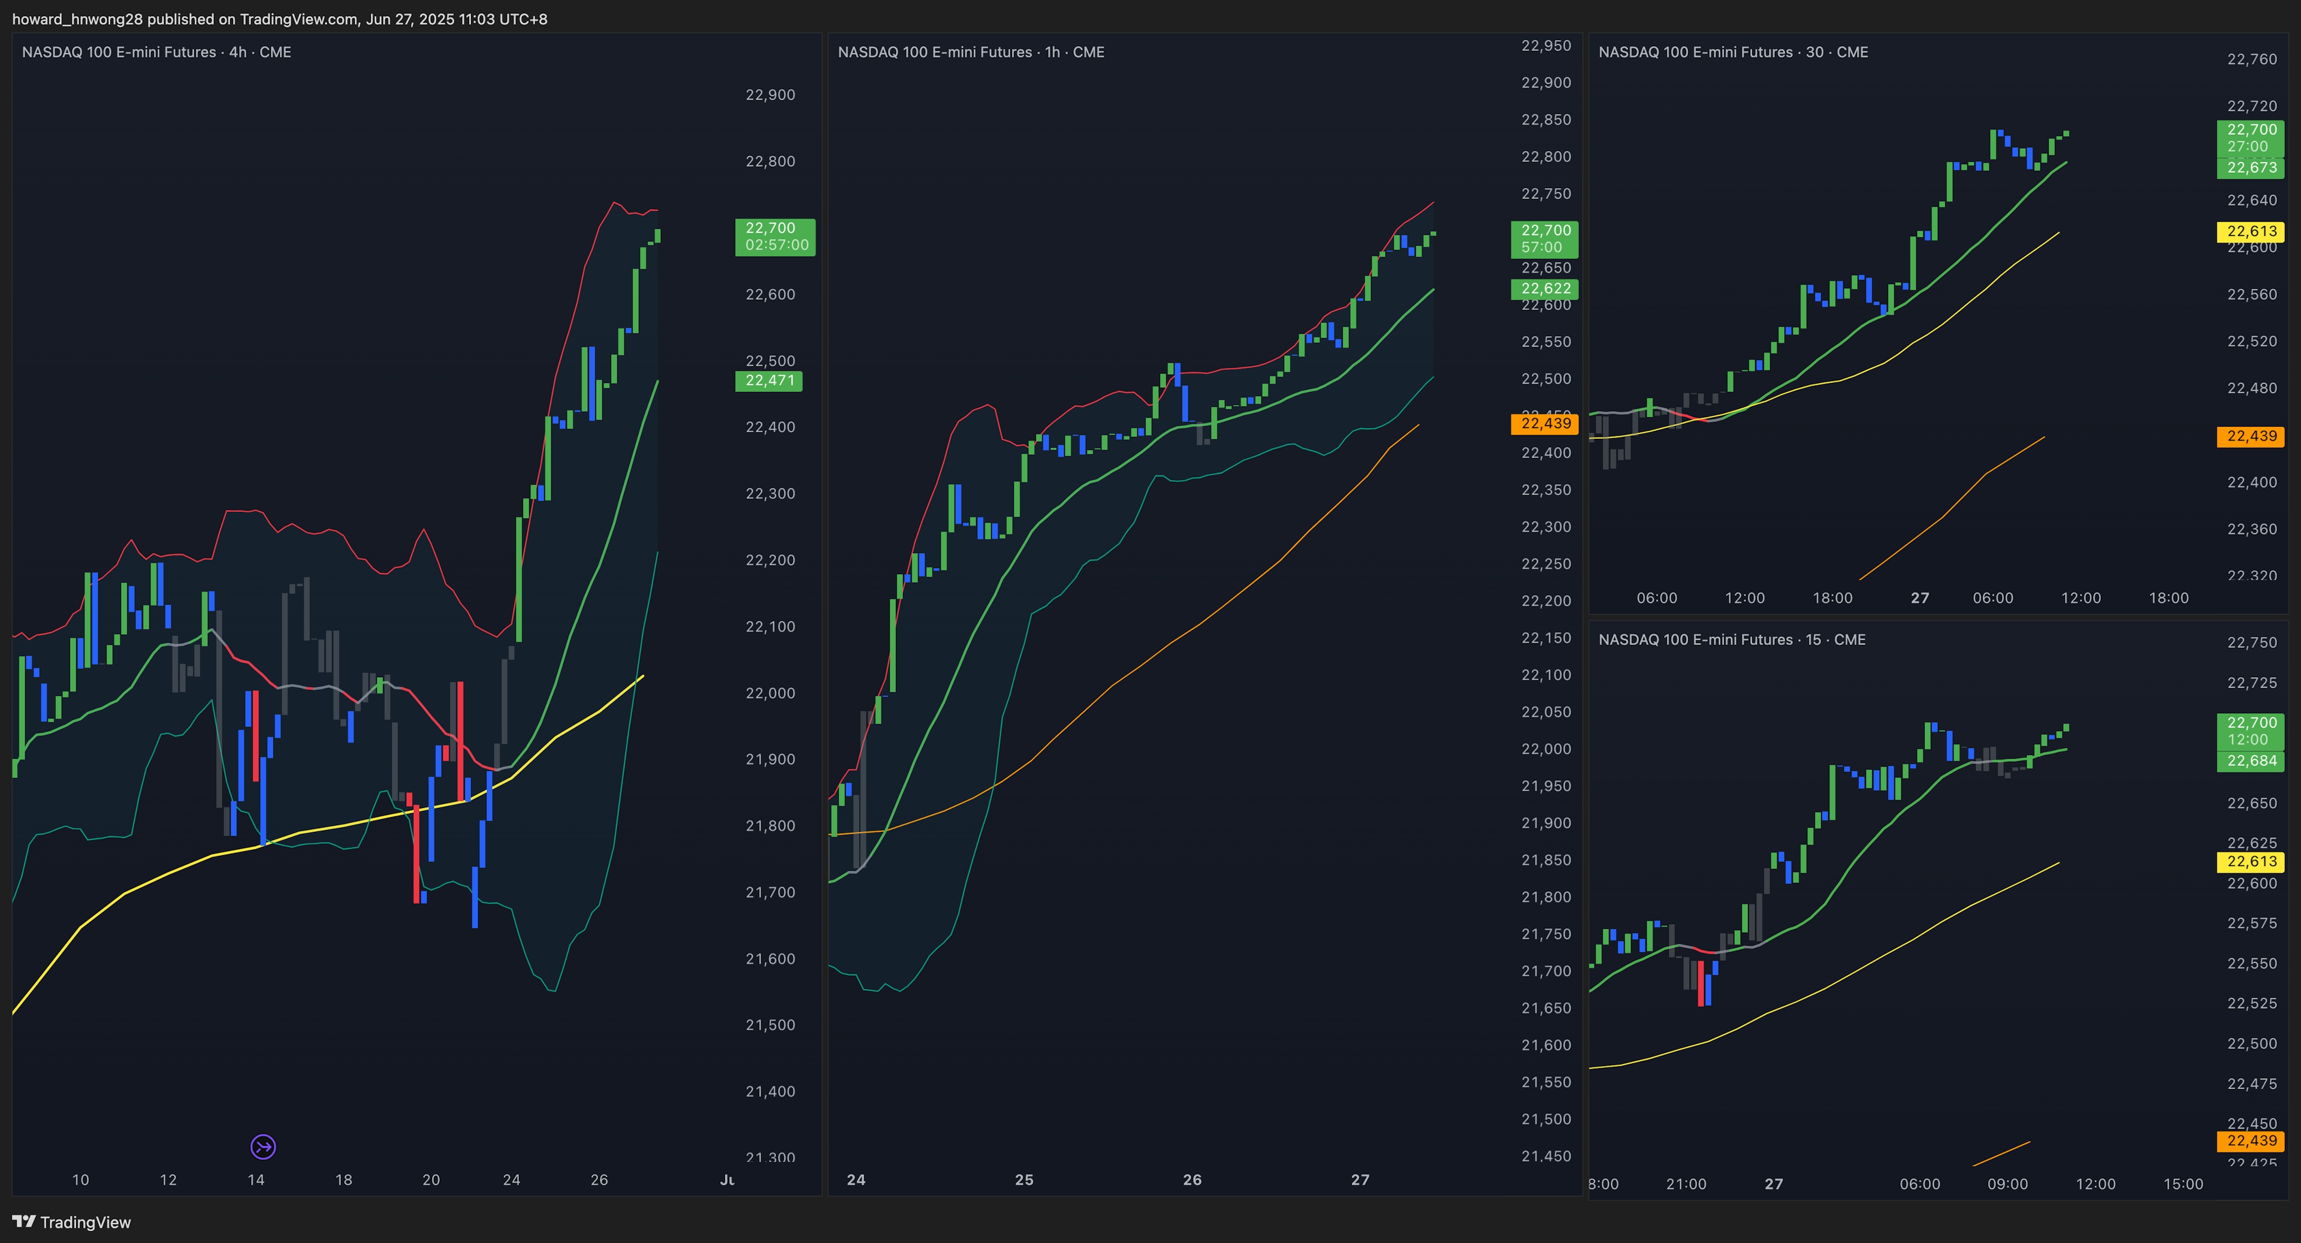
Task: Click the NASDAQ 100 E-mini Futures 4h title
Action: point(156,52)
